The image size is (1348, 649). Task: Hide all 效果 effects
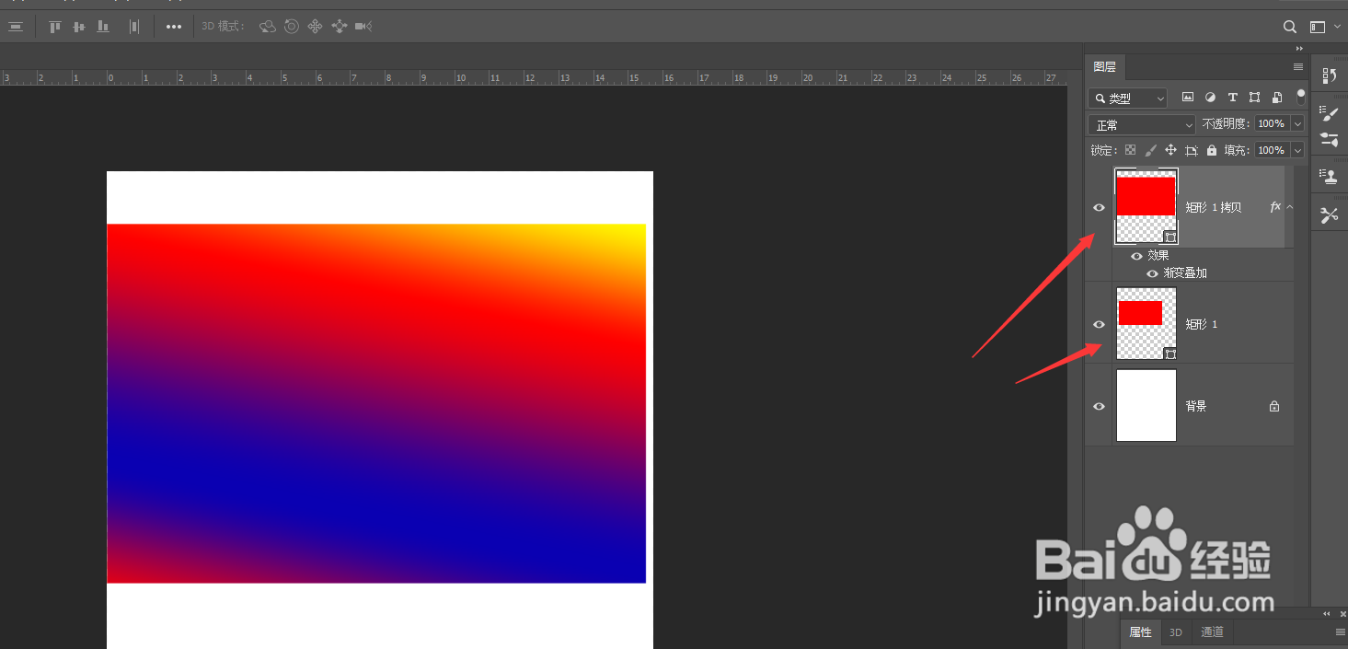click(1136, 256)
